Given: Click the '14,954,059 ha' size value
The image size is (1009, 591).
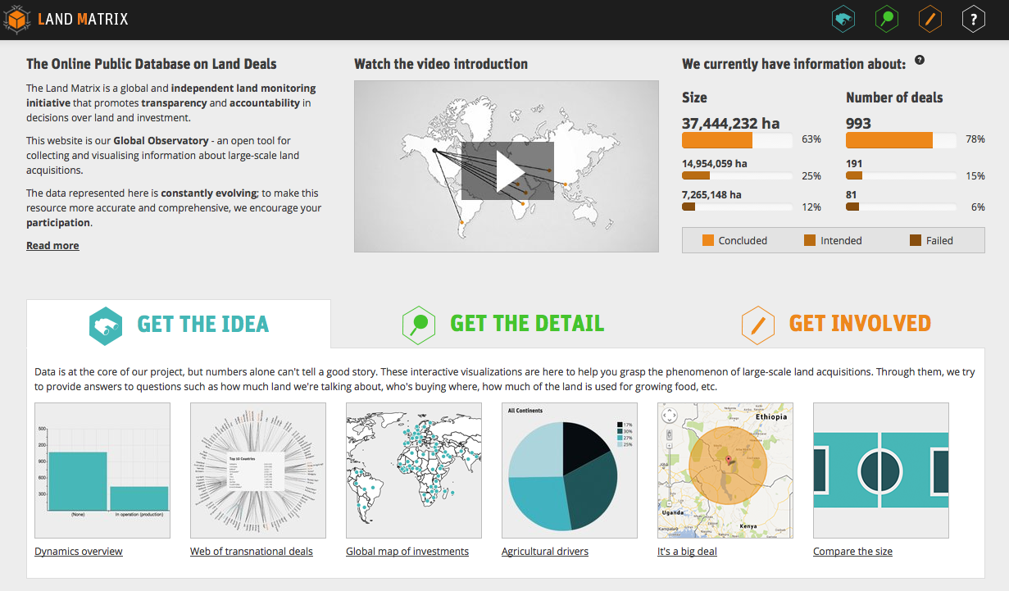Looking at the screenshot, I should pyautogui.click(x=715, y=164).
